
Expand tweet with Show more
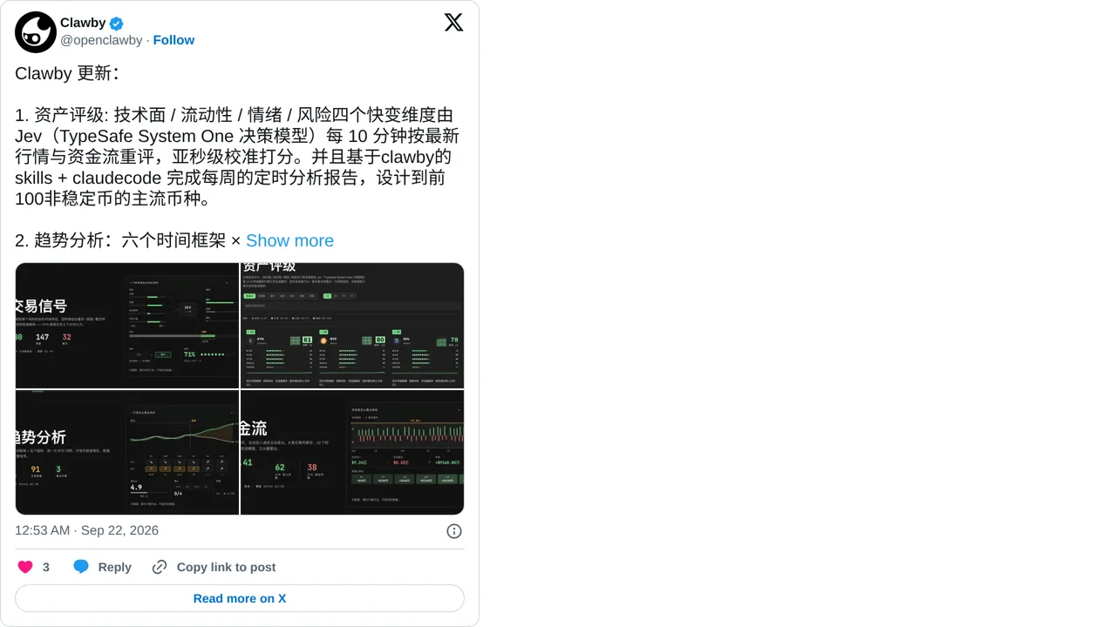(x=289, y=240)
